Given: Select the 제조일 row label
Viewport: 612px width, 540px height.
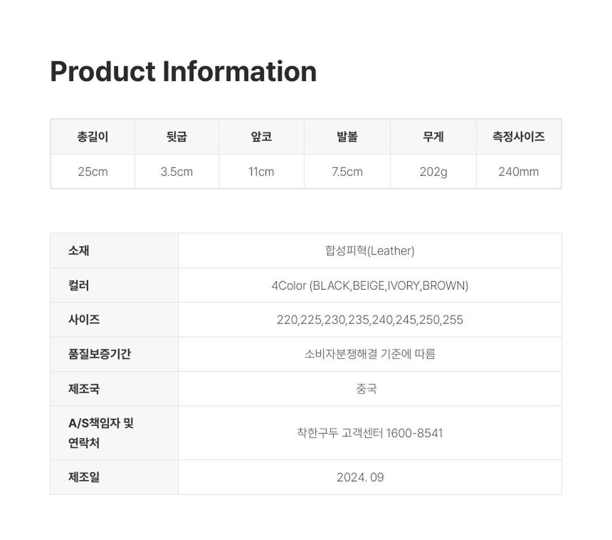Looking at the screenshot, I should tap(84, 477).
